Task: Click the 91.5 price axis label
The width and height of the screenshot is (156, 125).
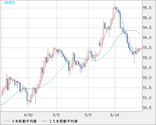Action: click(x=147, y=88)
